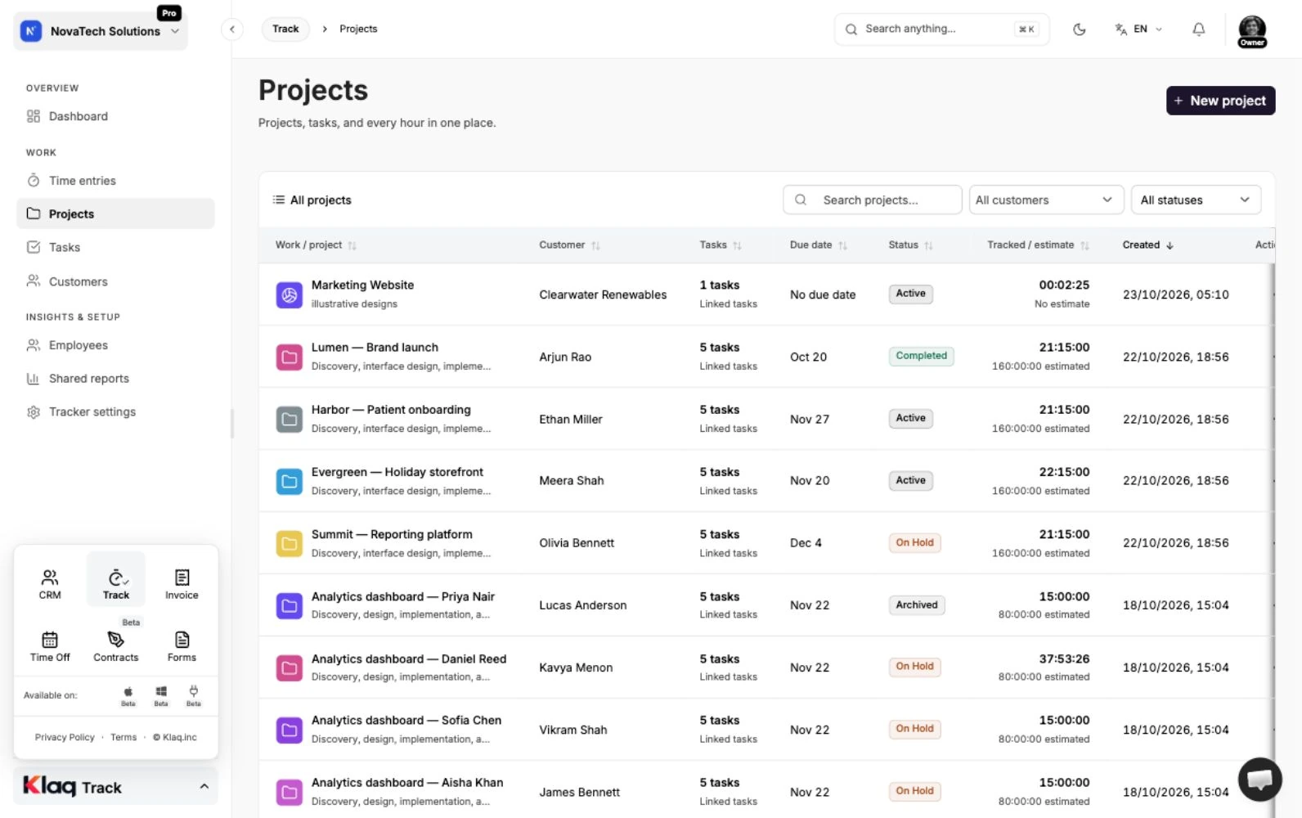Select the Track app tile
Screen dimensions: 1302x818
click(116, 579)
